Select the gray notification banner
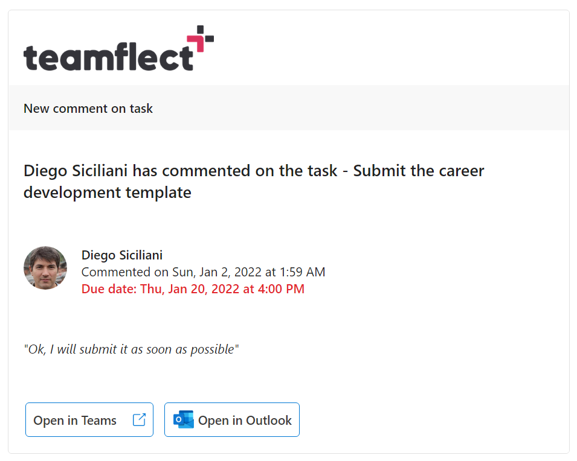 tap(288, 109)
